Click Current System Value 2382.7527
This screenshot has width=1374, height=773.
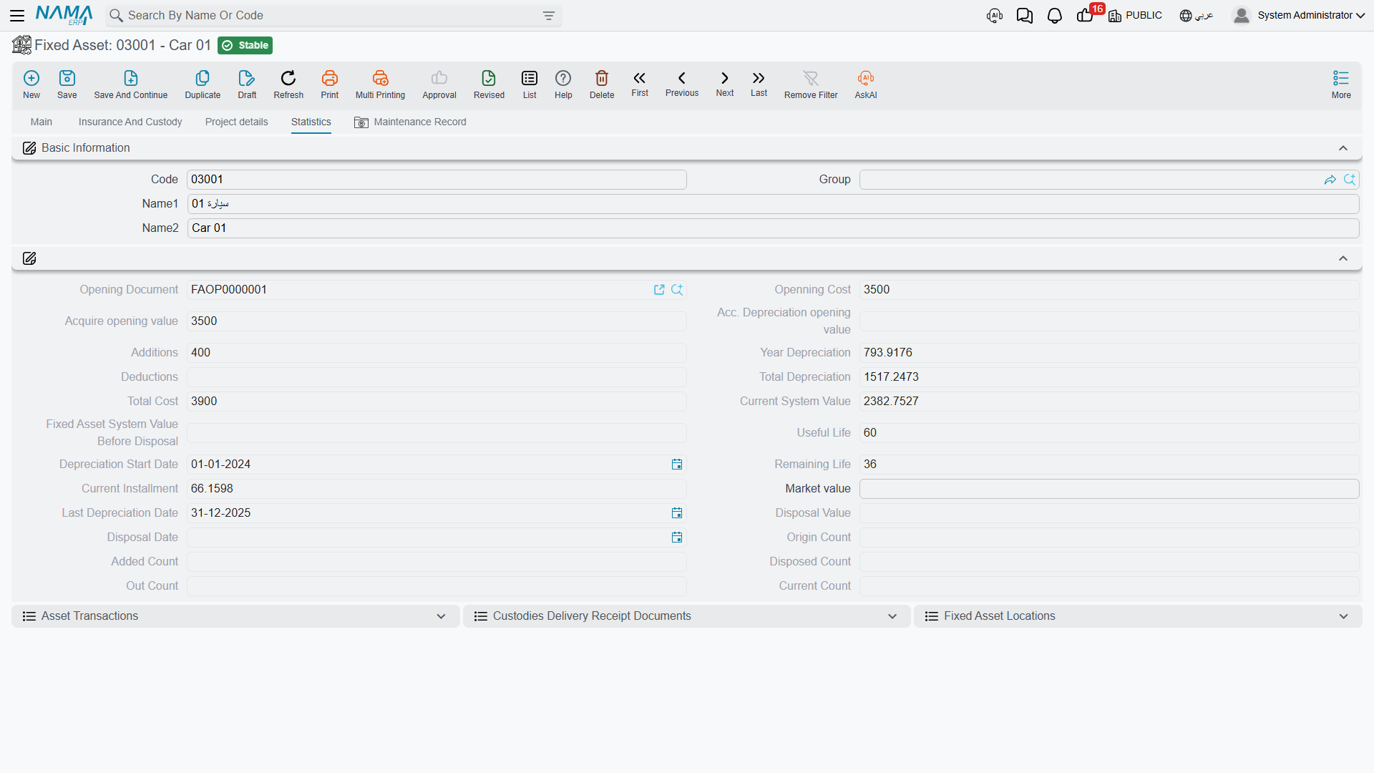point(1109,402)
